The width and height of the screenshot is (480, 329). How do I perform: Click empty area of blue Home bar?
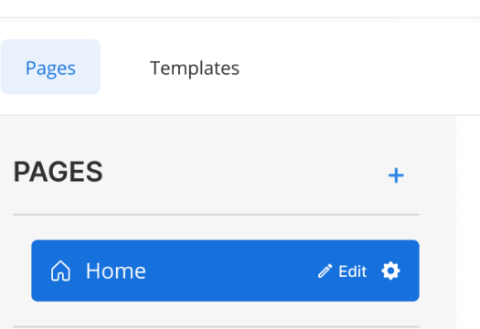tap(229, 271)
